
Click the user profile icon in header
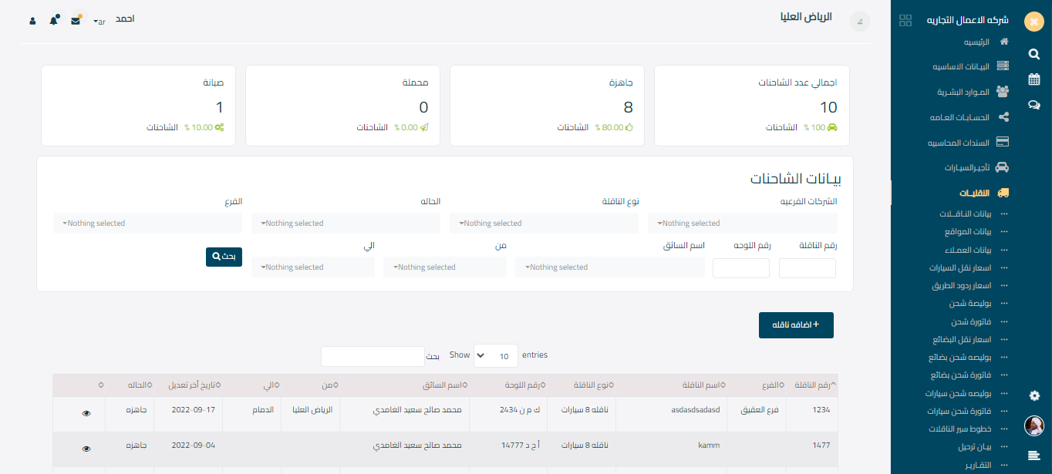tap(32, 21)
